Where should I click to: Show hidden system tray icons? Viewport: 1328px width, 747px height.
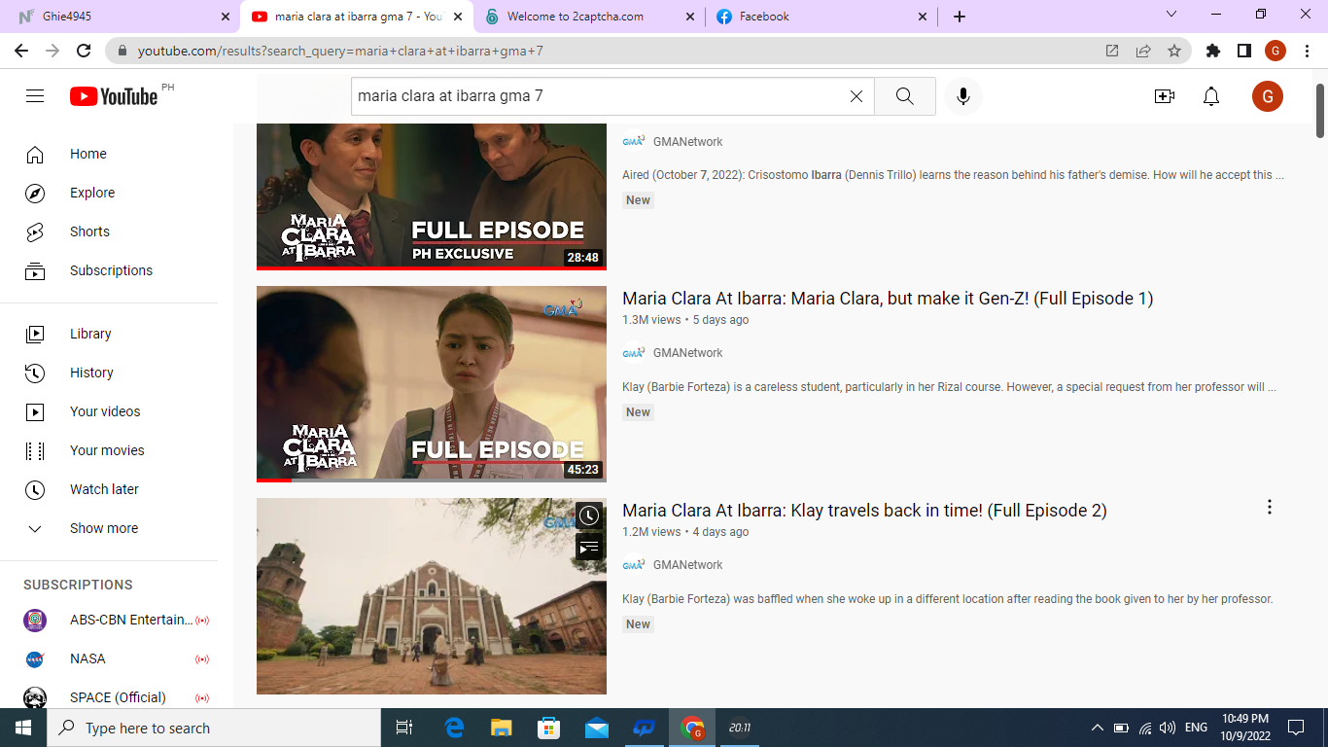(x=1098, y=728)
